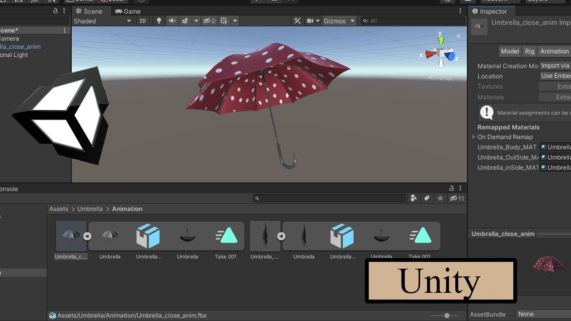Toggle hidden objects visibility counter
The image size is (571, 321).
[x=209, y=21]
